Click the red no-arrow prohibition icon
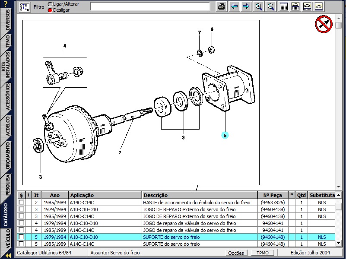Image resolution: width=346 pixels, height=260 pixels. 323,24
